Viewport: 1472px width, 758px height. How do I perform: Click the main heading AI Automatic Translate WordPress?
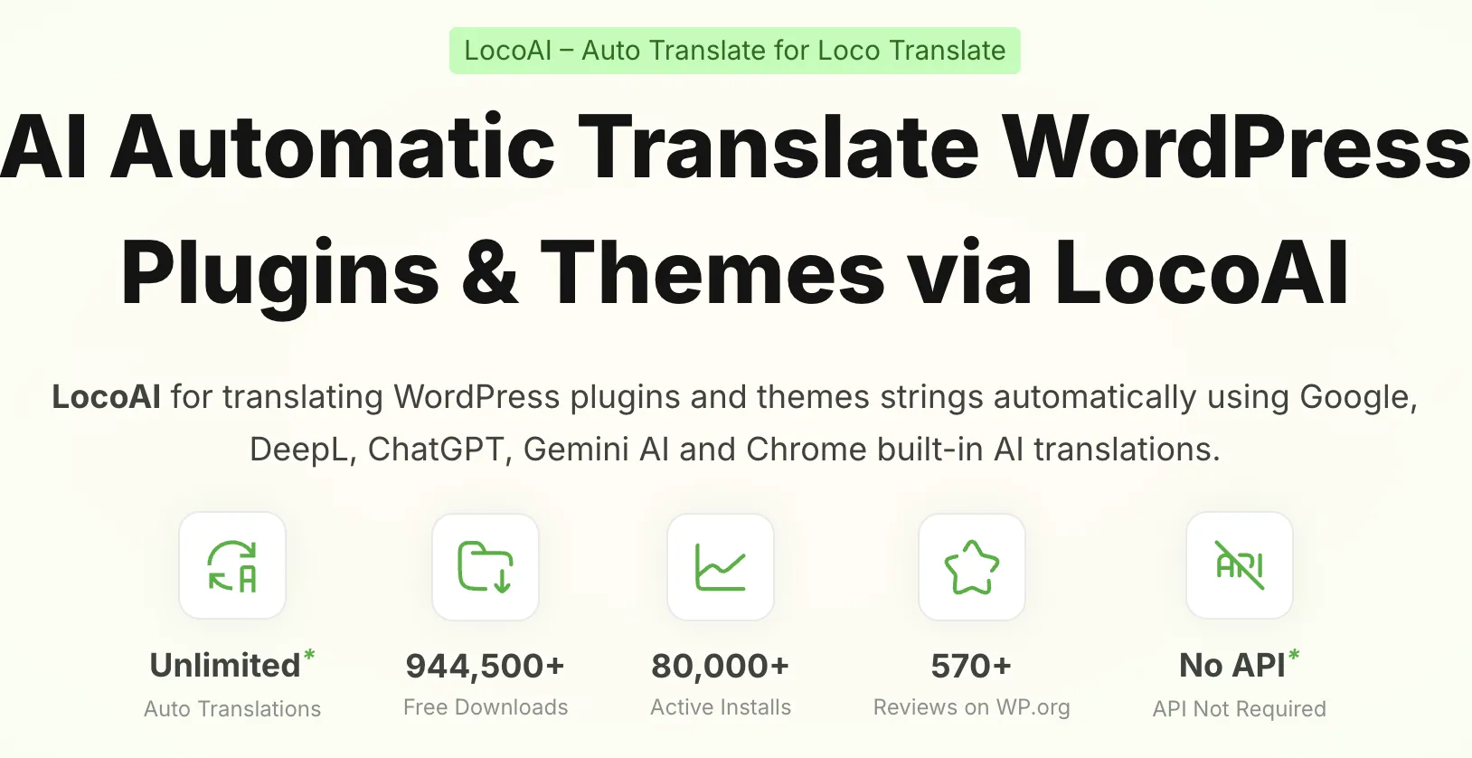coord(736,147)
